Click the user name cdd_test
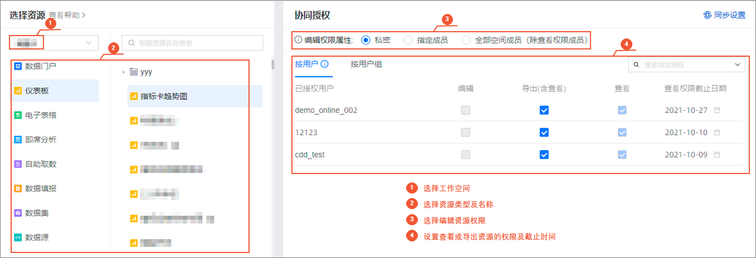Viewport: 756px width, 258px height. [x=310, y=155]
